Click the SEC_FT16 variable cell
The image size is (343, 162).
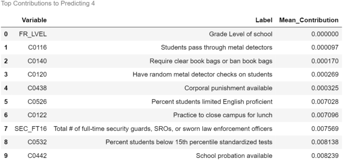pyautogui.click(x=30, y=129)
